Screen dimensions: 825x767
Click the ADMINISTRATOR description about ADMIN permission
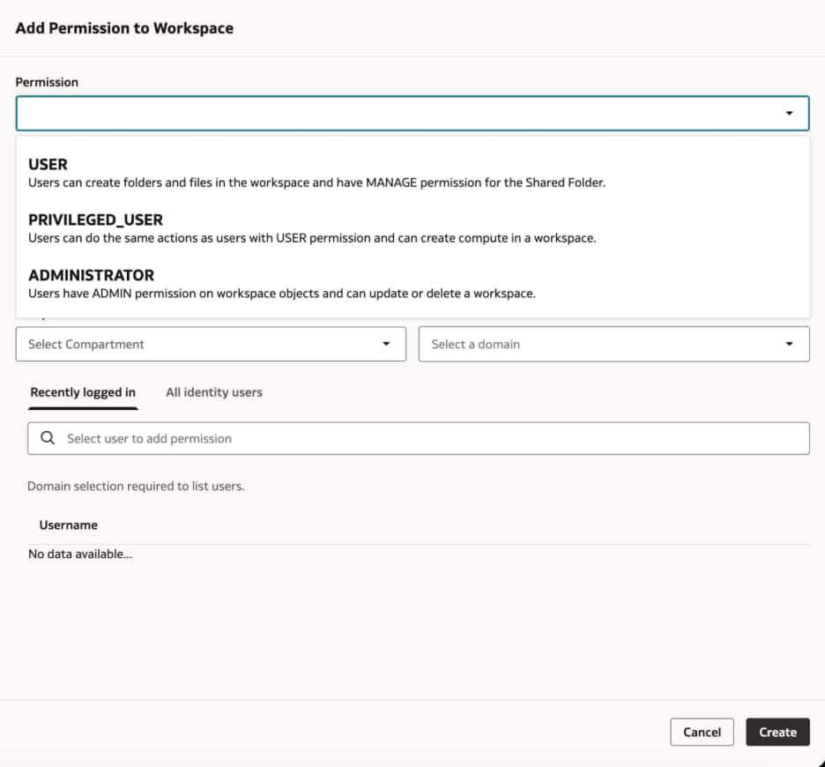[x=281, y=294]
